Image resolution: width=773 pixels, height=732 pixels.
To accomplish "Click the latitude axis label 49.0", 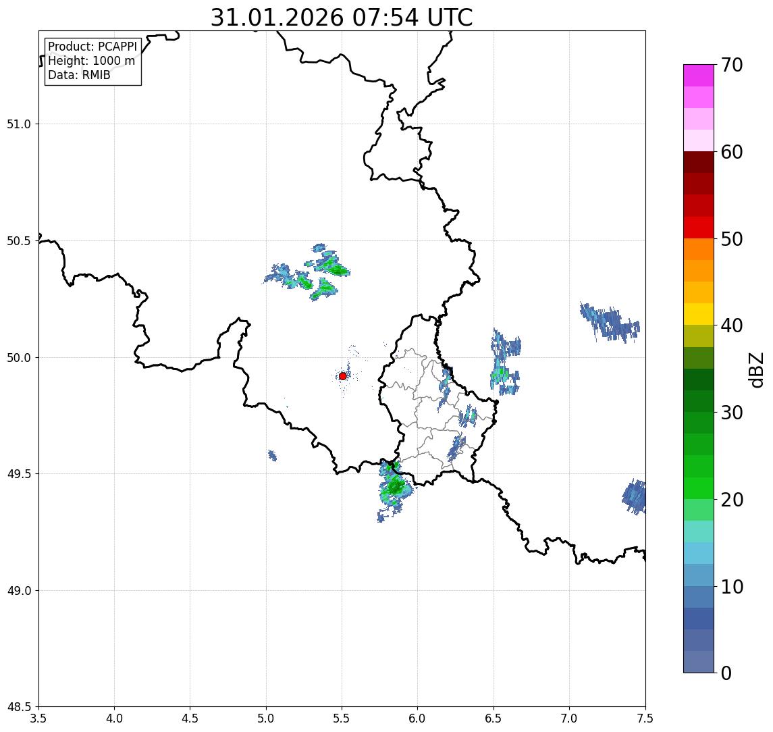I will [19, 590].
